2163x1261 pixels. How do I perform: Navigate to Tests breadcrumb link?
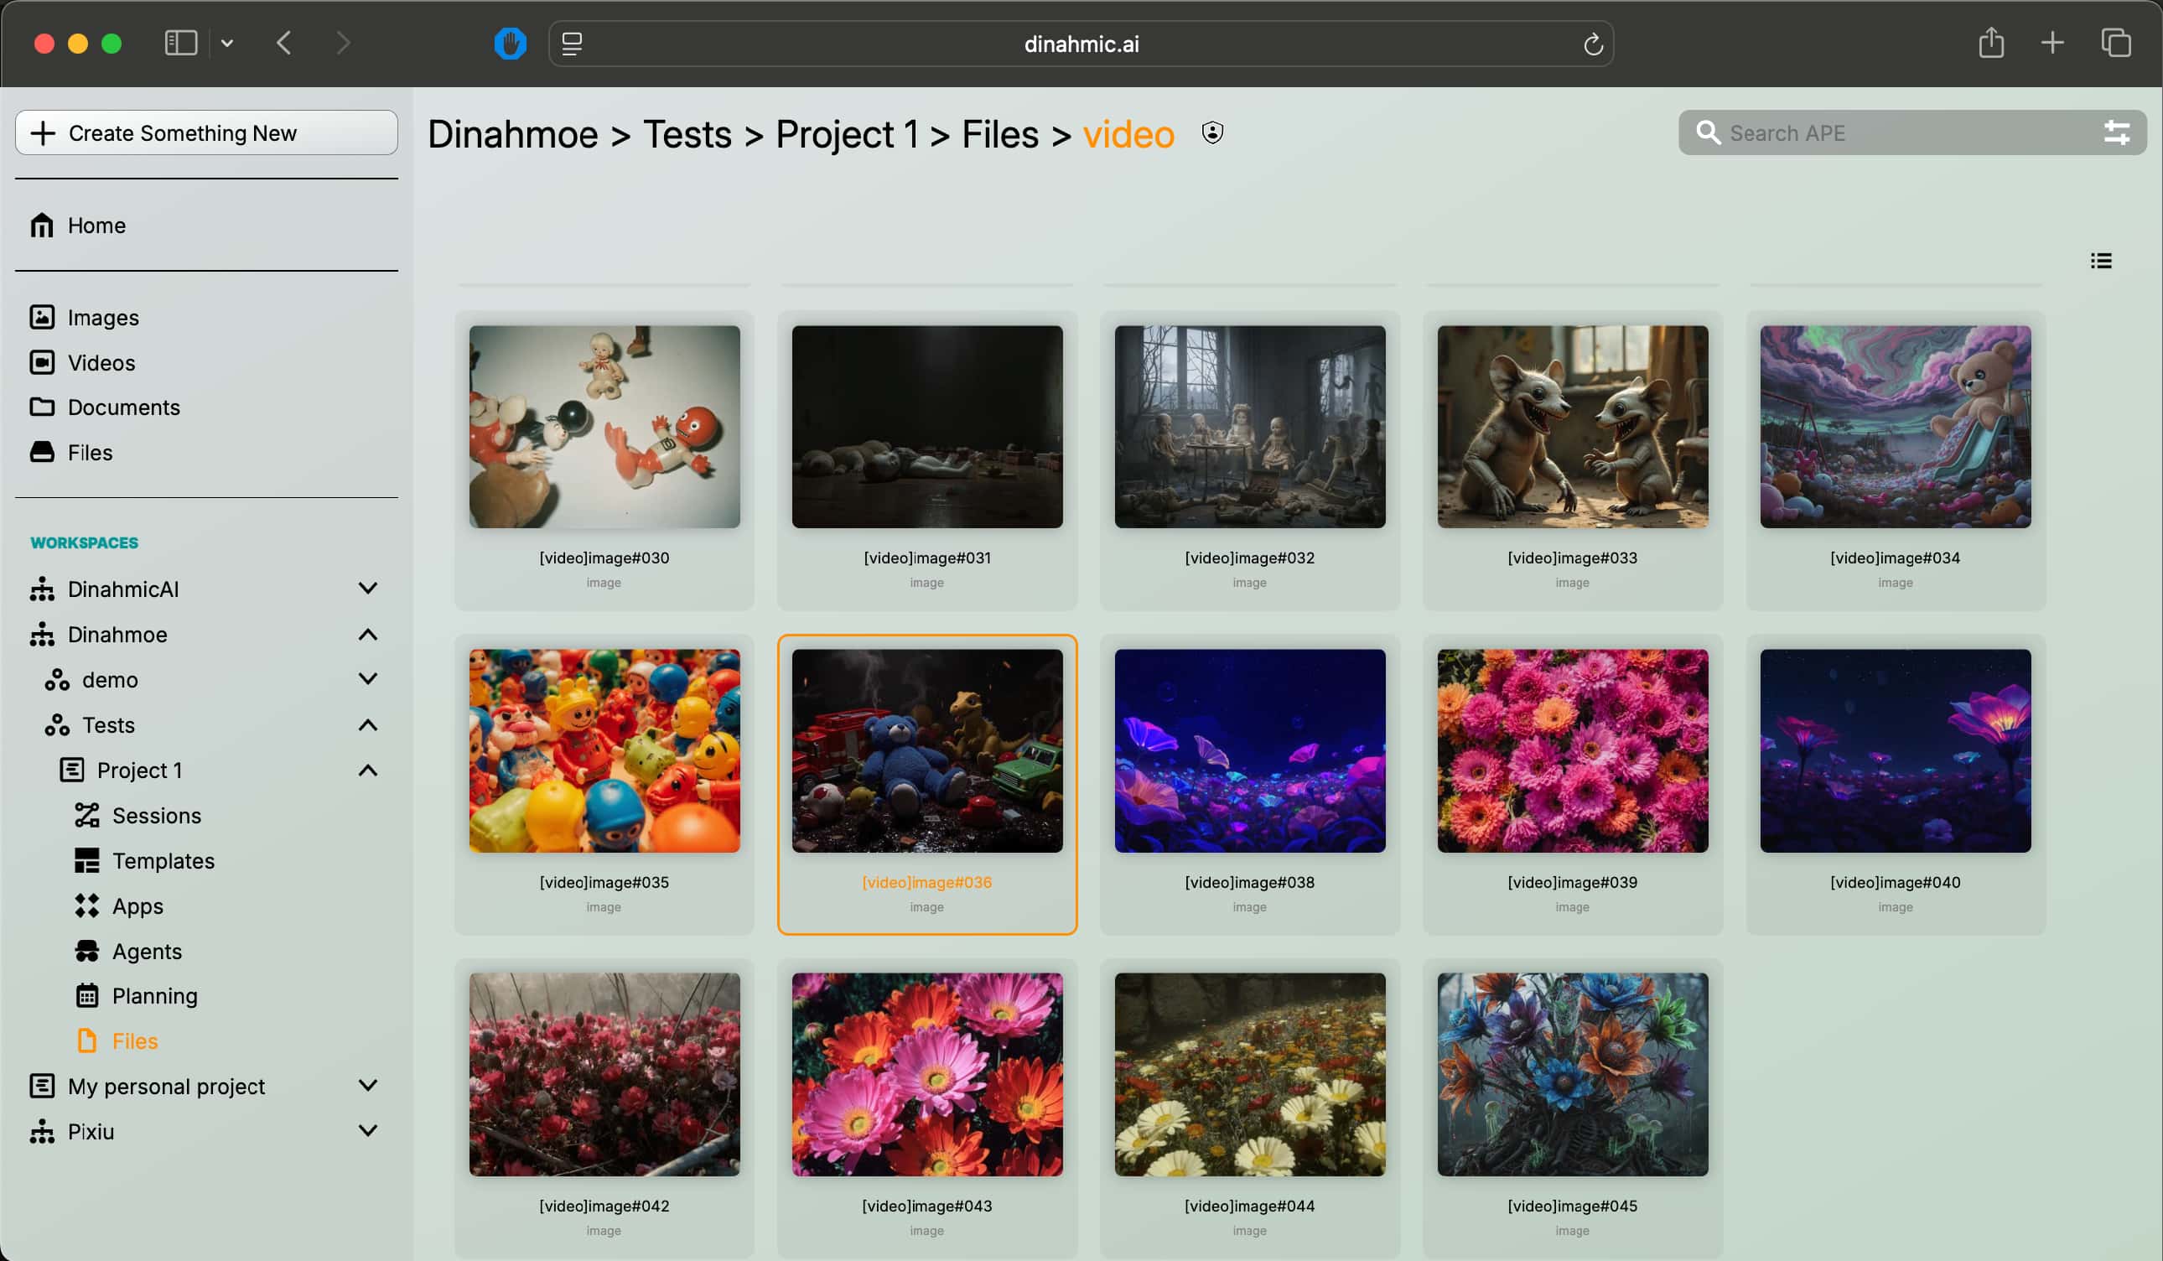[x=687, y=135]
